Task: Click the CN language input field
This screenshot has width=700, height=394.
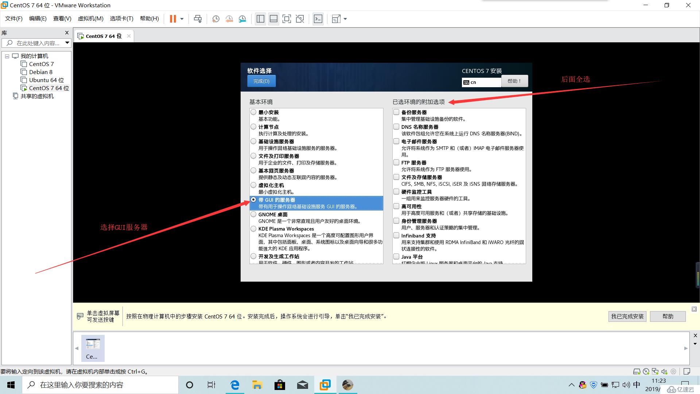Action: (x=481, y=81)
